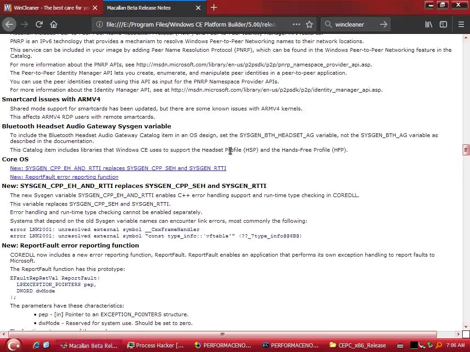The height and width of the screenshot is (352, 470).
Task: Toggle the browser sidebar
Action: click(x=443, y=25)
